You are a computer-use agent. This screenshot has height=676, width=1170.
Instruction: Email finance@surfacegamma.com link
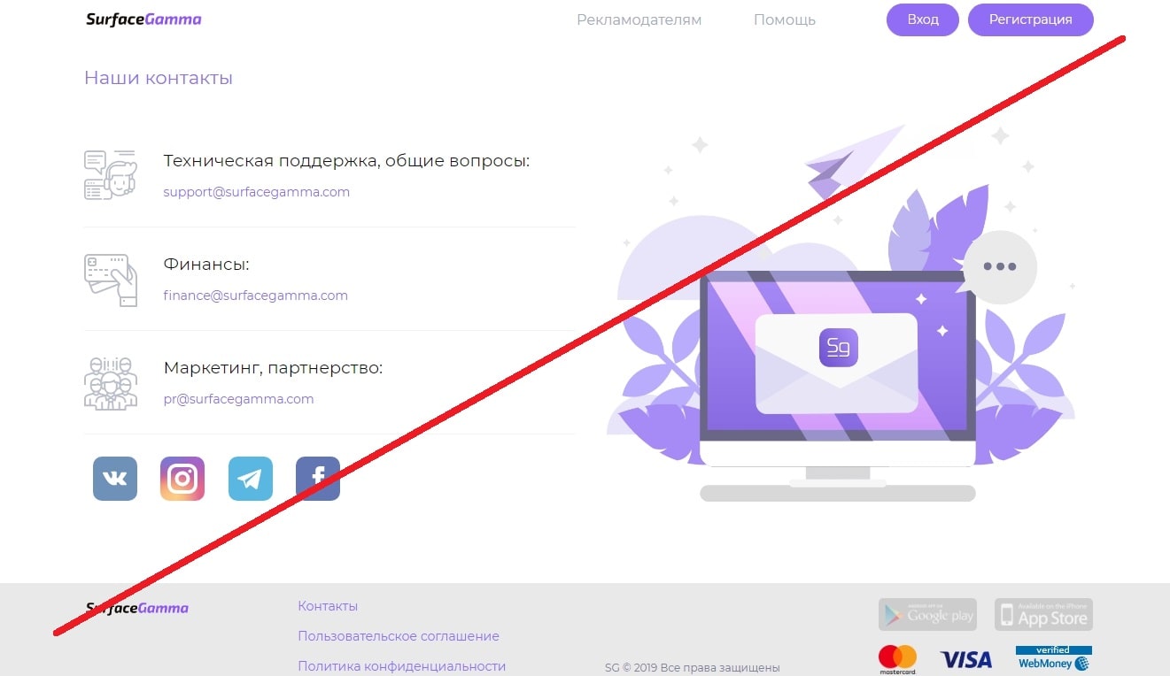[256, 296]
